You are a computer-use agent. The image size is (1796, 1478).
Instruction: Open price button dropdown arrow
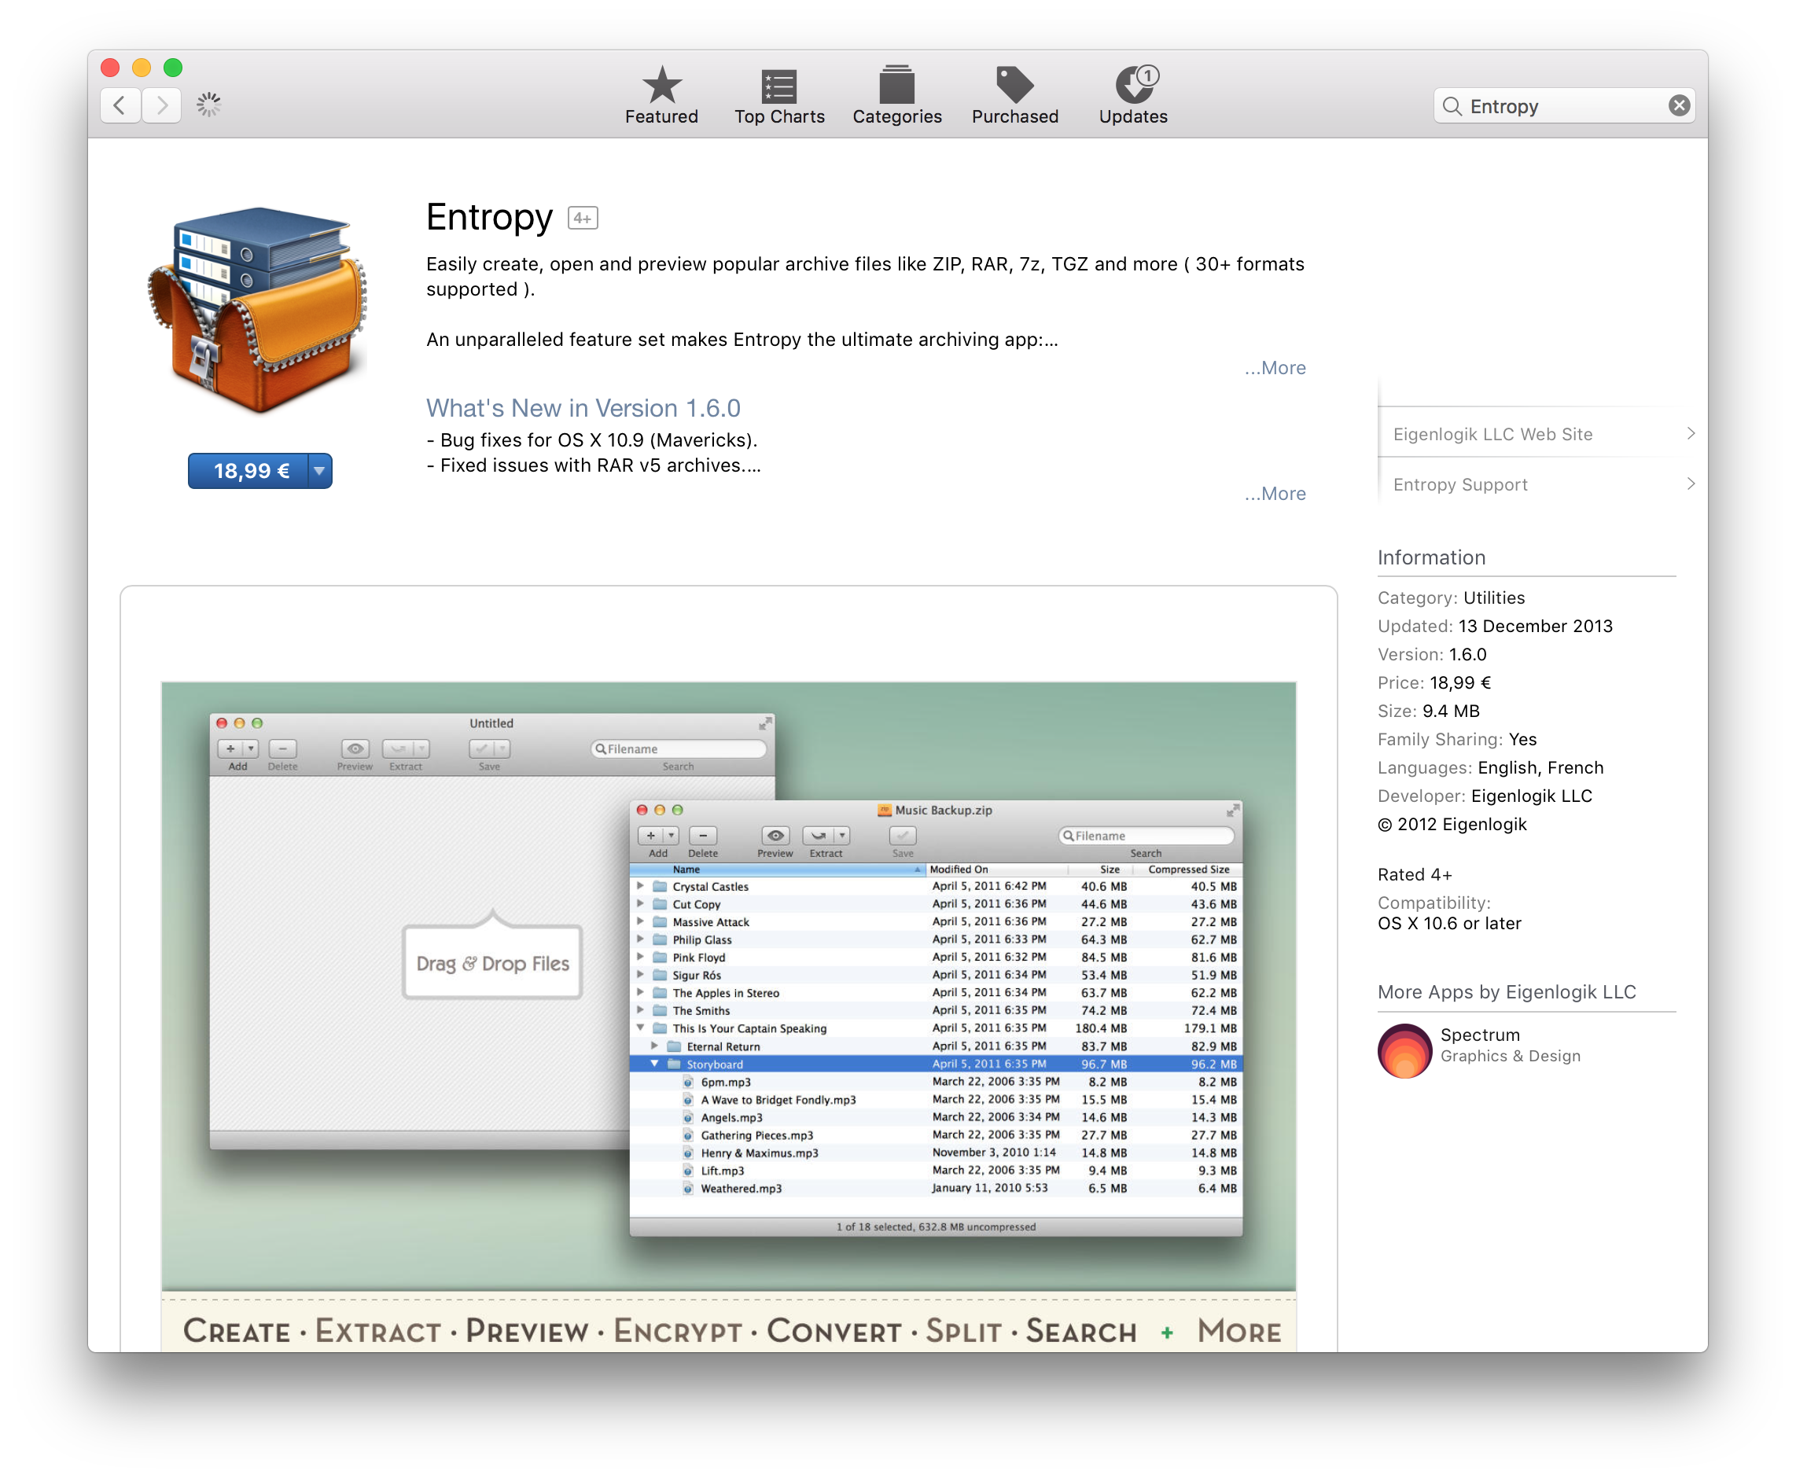pos(319,471)
